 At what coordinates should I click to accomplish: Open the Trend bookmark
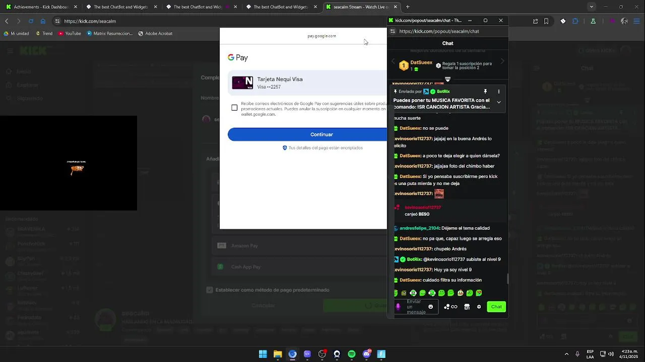tap(44, 34)
